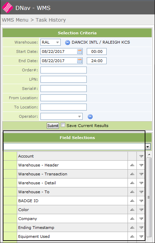Click the Task History breadcrumb

tap(51, 20)
